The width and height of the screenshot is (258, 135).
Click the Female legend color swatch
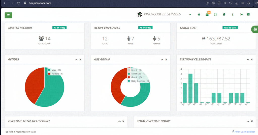[x=49, y=74]
